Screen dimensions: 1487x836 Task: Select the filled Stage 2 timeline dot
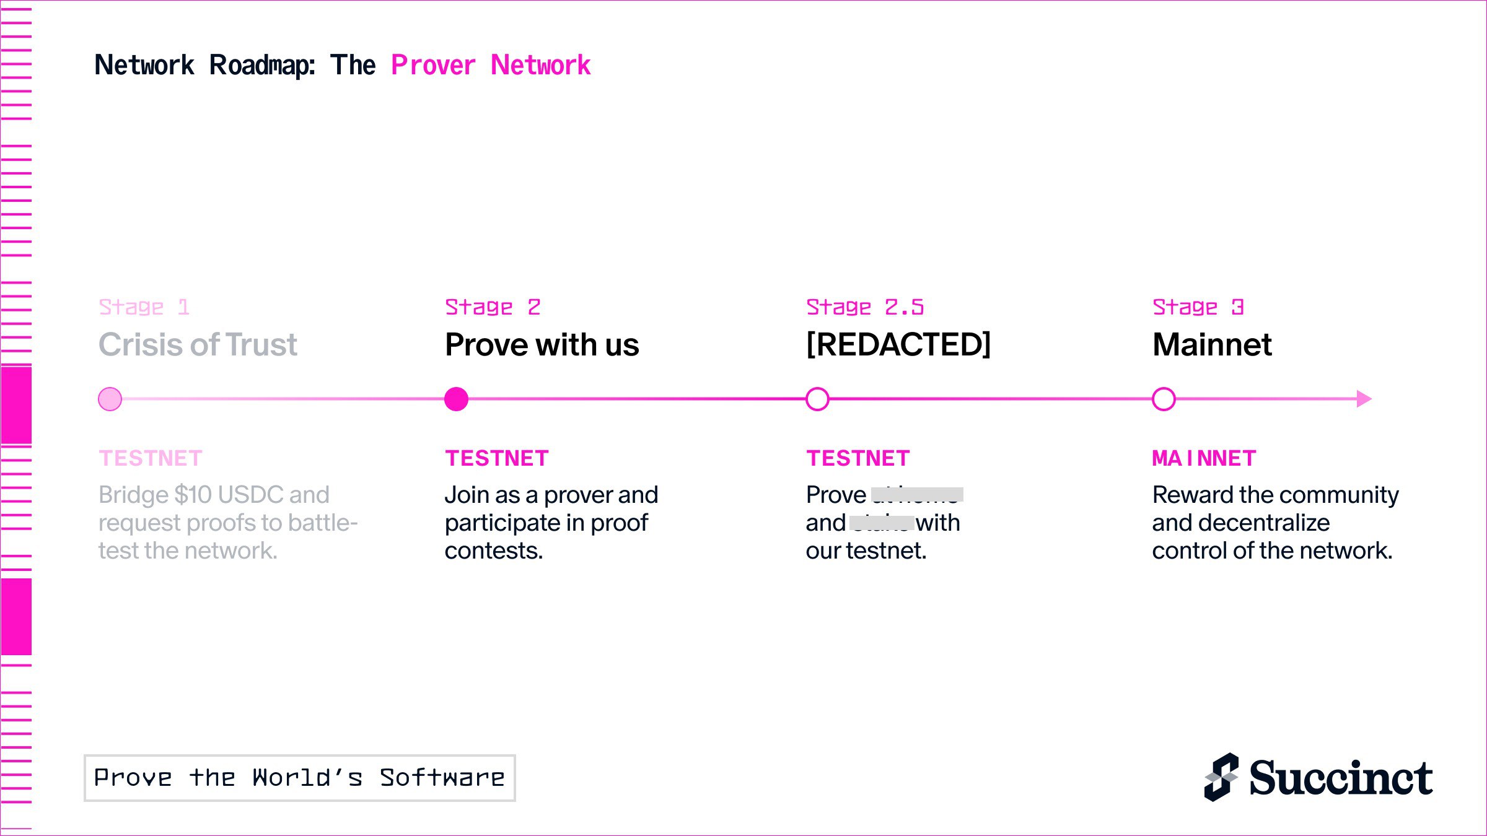457,399
